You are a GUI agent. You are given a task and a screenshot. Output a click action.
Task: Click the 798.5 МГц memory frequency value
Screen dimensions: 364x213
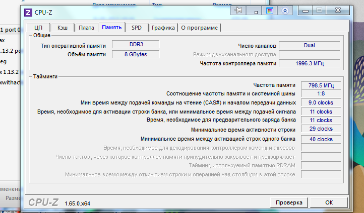321,85
